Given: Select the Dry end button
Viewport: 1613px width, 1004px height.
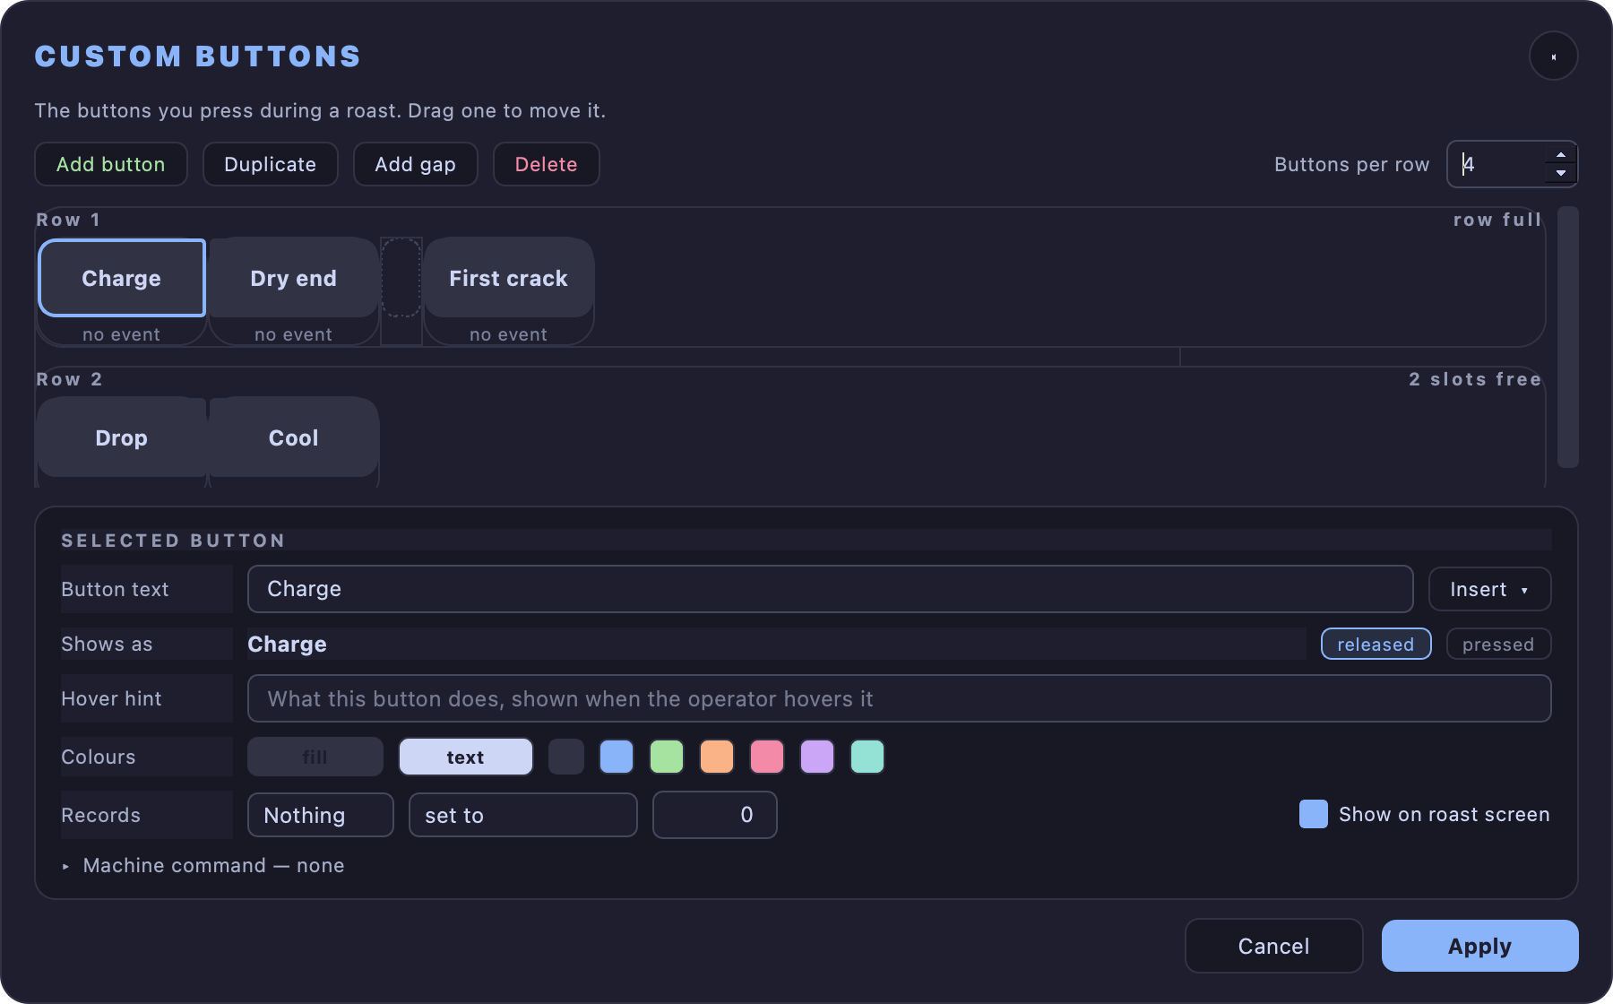Looking at the screenshot, I should coord(294,278).
